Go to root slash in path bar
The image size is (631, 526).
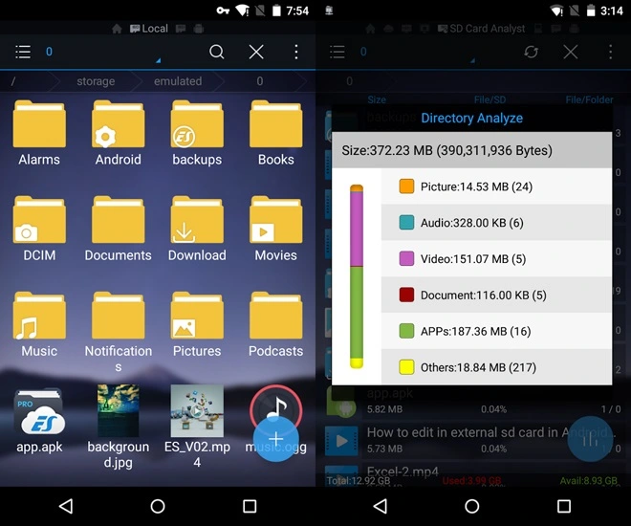(x=13, y=81)
